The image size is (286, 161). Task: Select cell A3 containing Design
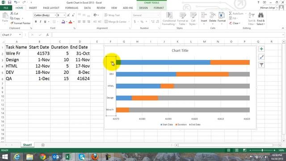(x=17, y=59)
